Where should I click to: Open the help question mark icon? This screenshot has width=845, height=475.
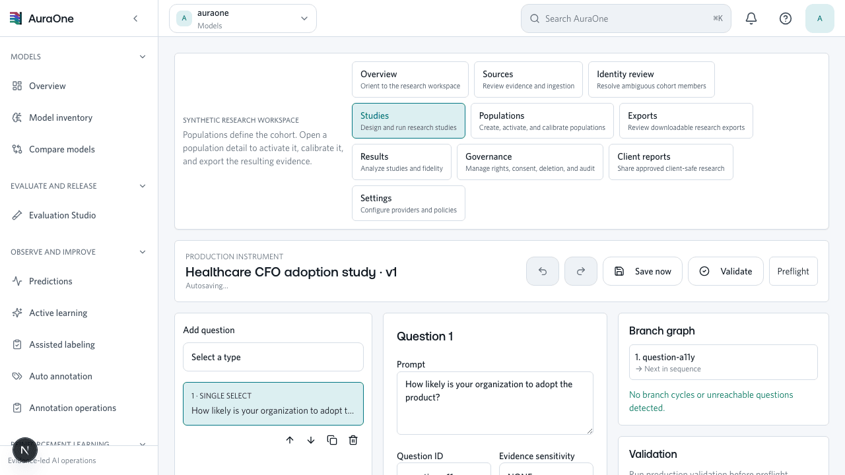click(786, 18)
